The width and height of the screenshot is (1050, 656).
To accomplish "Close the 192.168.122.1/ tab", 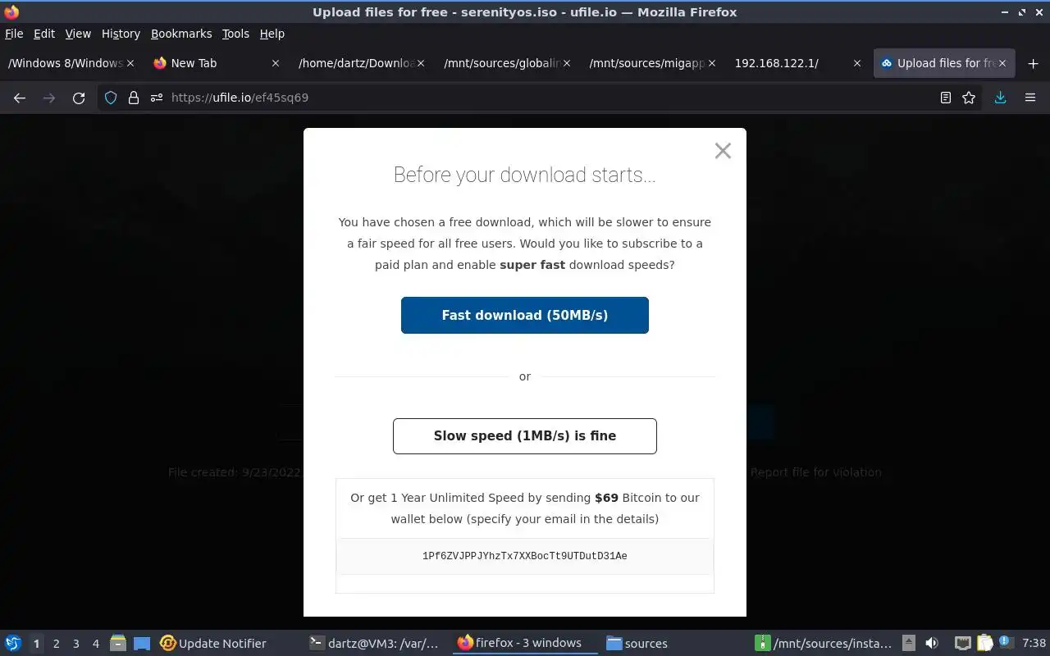I will [857, 63].
